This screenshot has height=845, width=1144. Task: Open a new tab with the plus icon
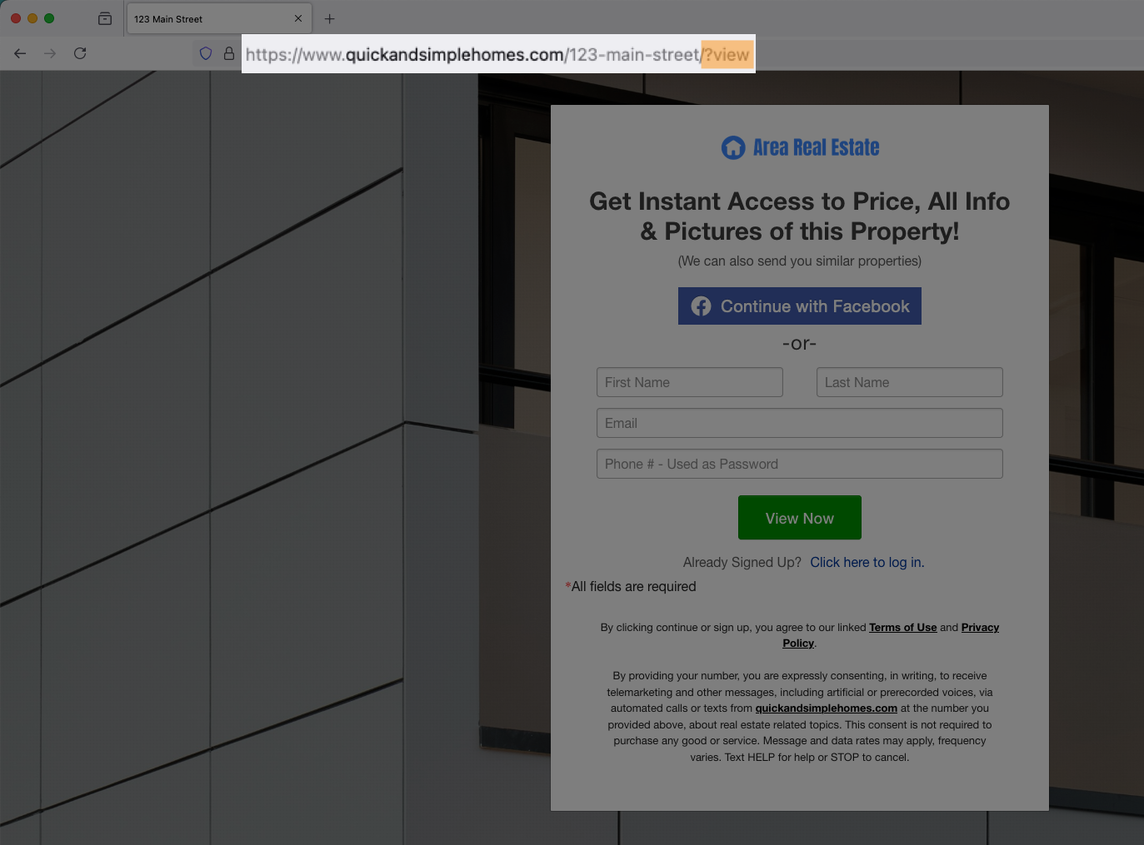click(x=329, y=18)
